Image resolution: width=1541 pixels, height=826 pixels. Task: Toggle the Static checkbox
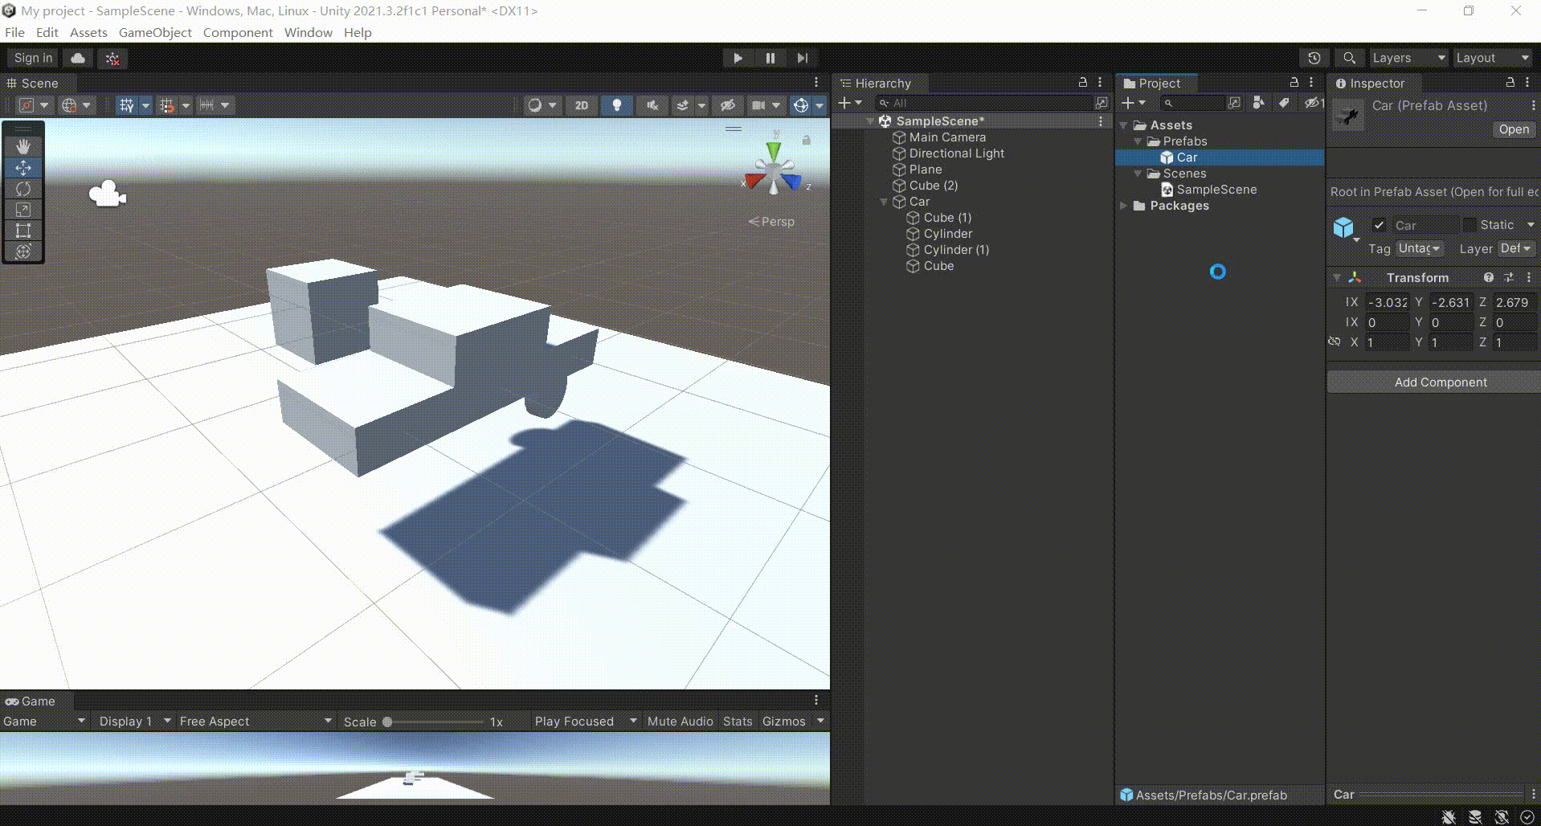point(1469,225)
